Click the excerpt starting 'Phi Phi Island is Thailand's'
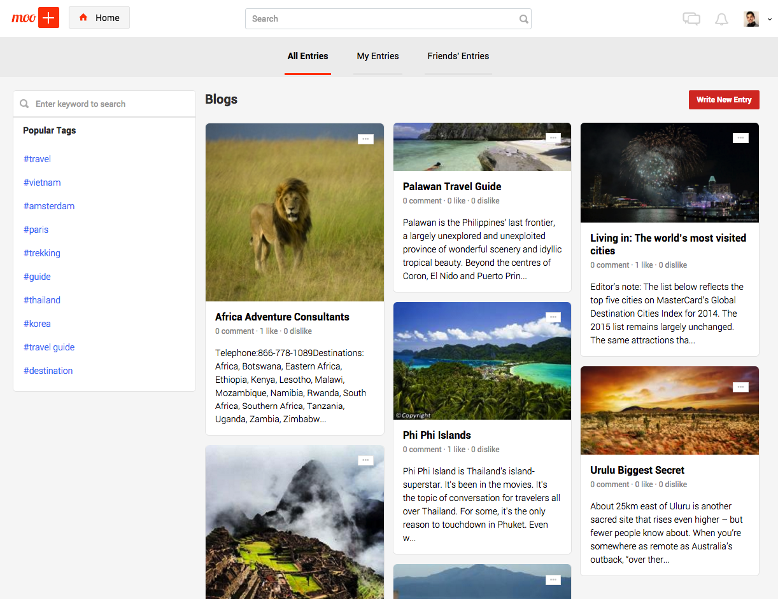This screenshot has width=778, height=599. pos(482,504)
